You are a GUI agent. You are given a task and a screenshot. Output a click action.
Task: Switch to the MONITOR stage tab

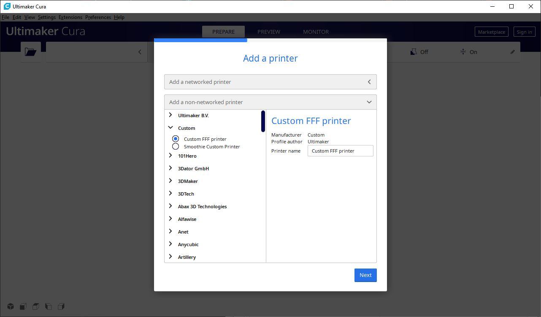pyautogui.click(x=316, y=32)
